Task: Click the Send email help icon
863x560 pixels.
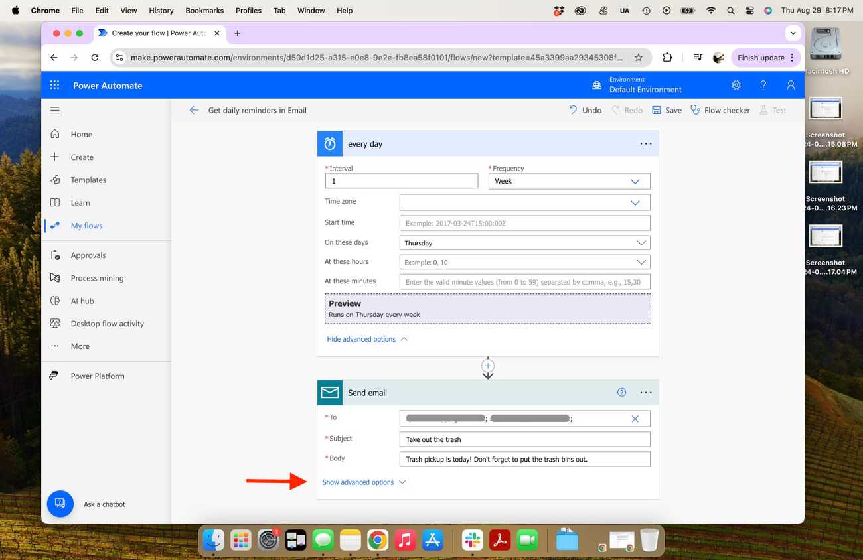Action: pyautogui.click(x=622, y=392)
